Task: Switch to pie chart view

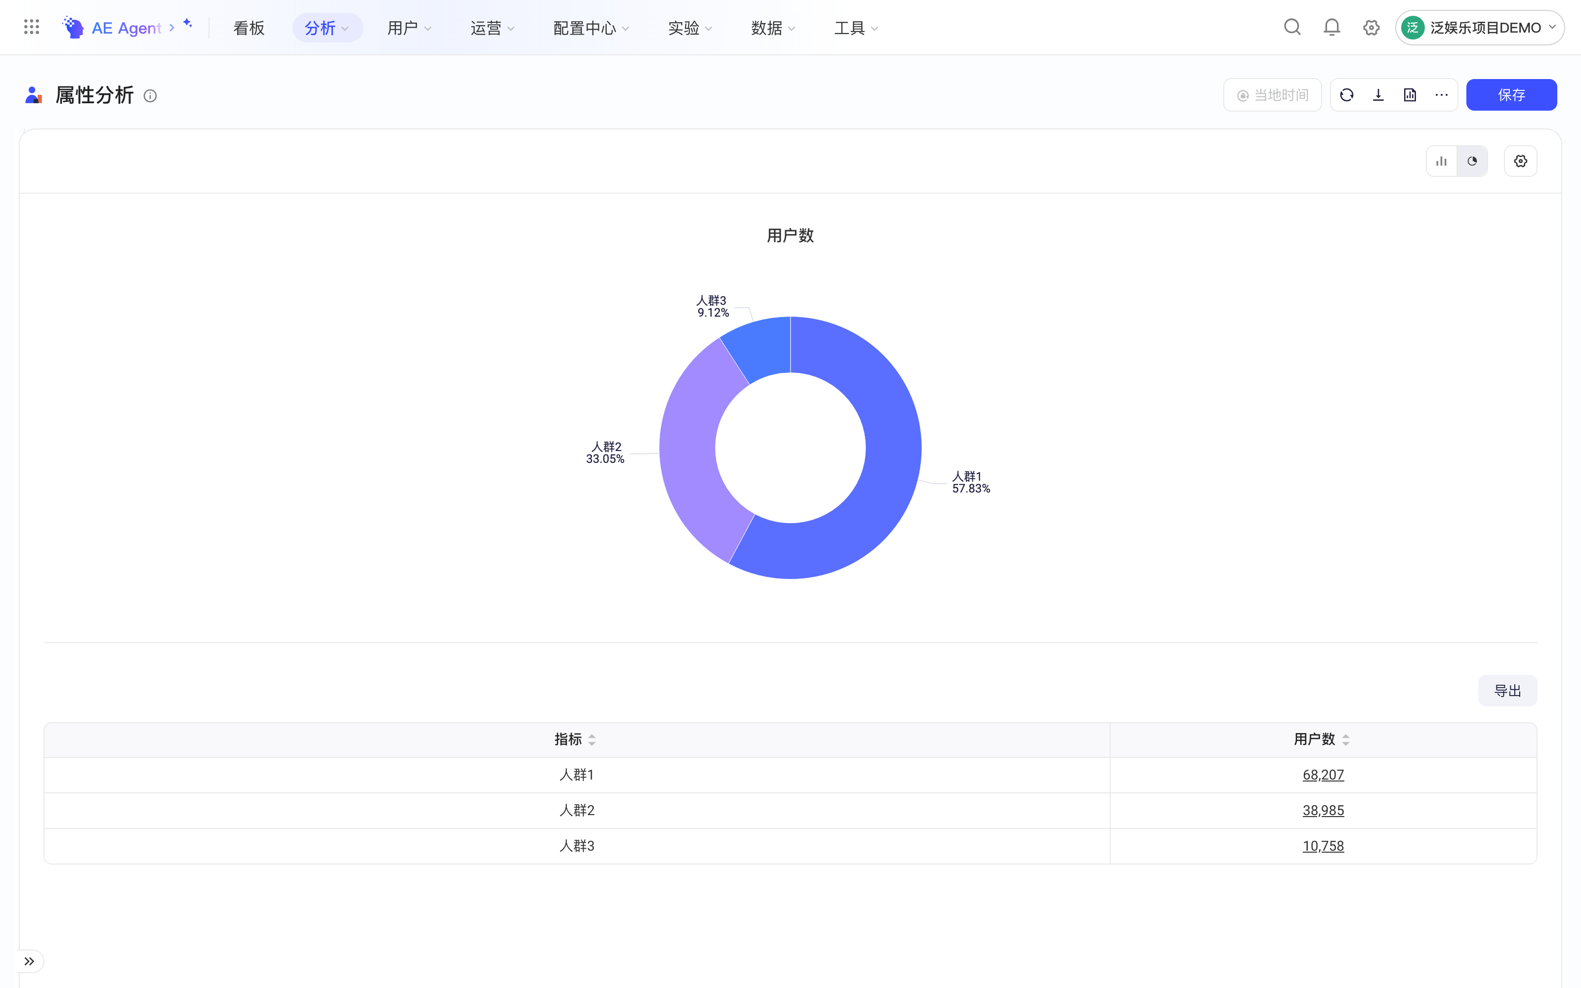Action: click(1472, 161)
